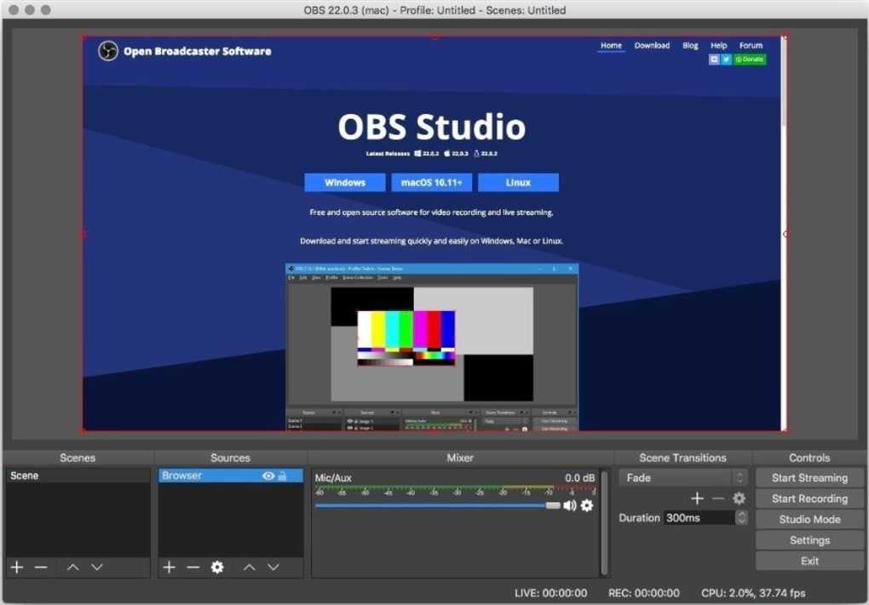Enable Studio Mode
Viewport: 869px width, 605px height.
point(809,519)
